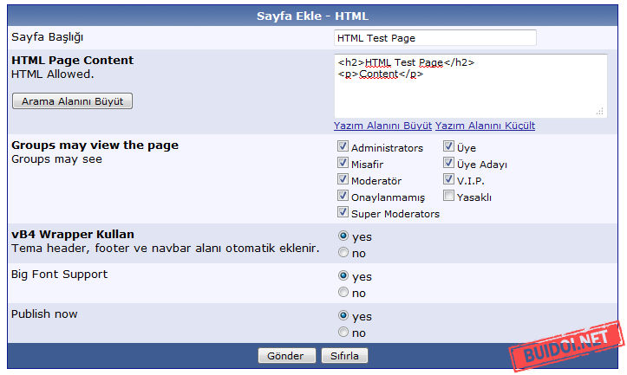Select no for Big Font Support

[343, 293]
